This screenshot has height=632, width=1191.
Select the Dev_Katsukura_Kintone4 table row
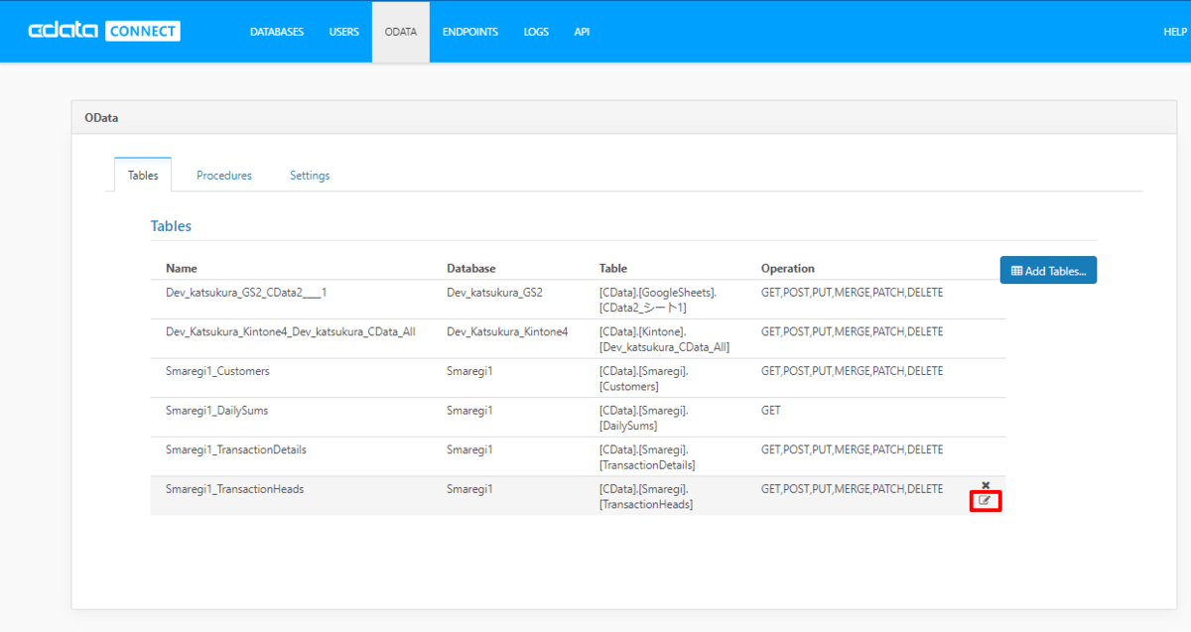290,331
